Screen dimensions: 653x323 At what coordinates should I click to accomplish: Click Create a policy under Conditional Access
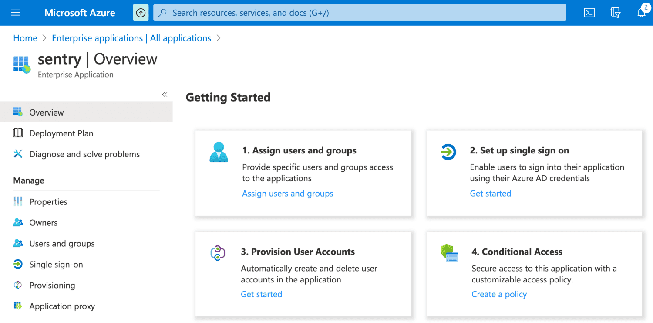(499, 294)
